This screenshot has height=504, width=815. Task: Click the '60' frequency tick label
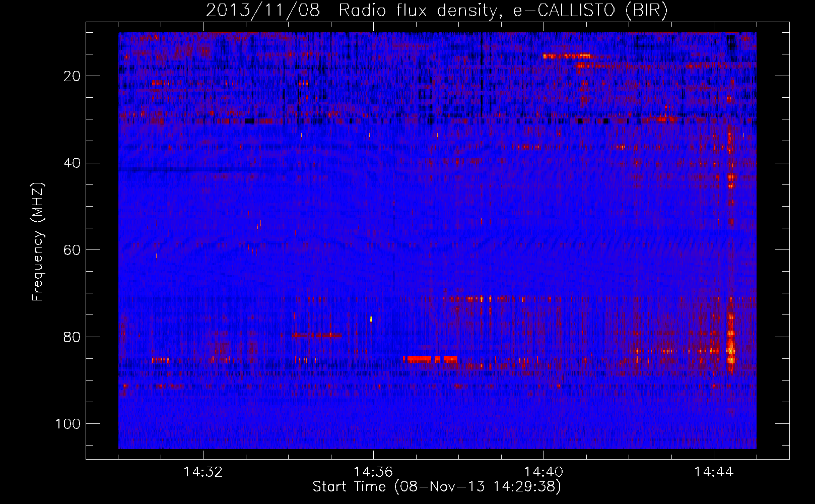[x=72, y=250]
